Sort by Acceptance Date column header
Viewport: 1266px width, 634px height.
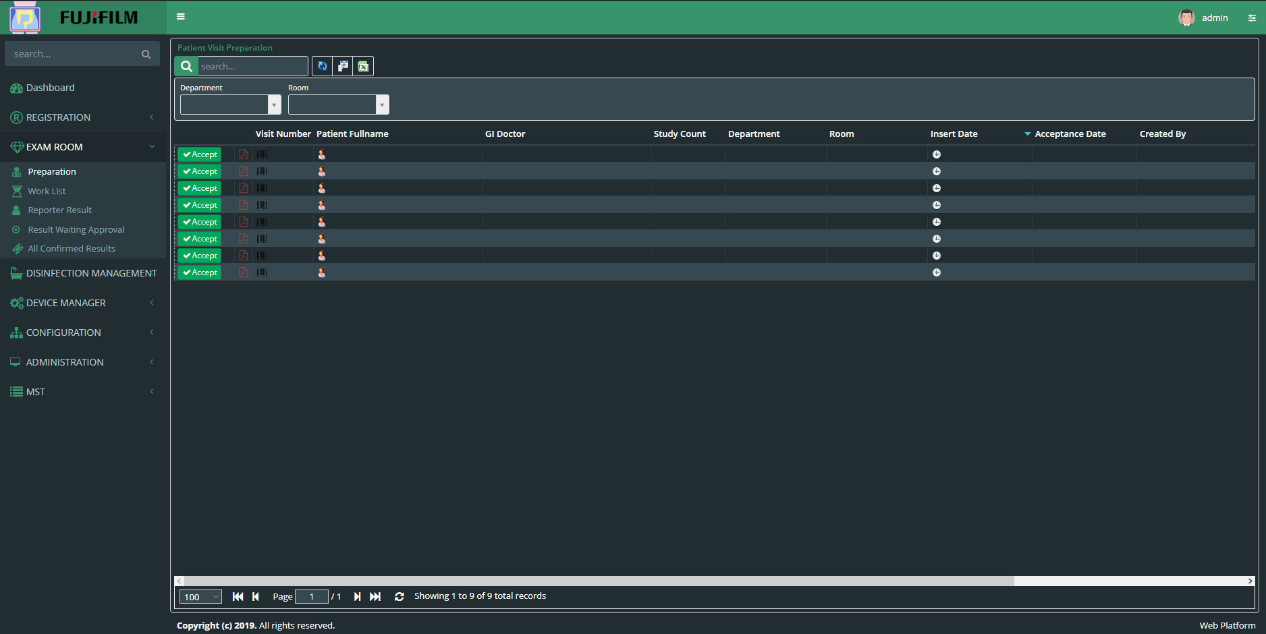1070,134
